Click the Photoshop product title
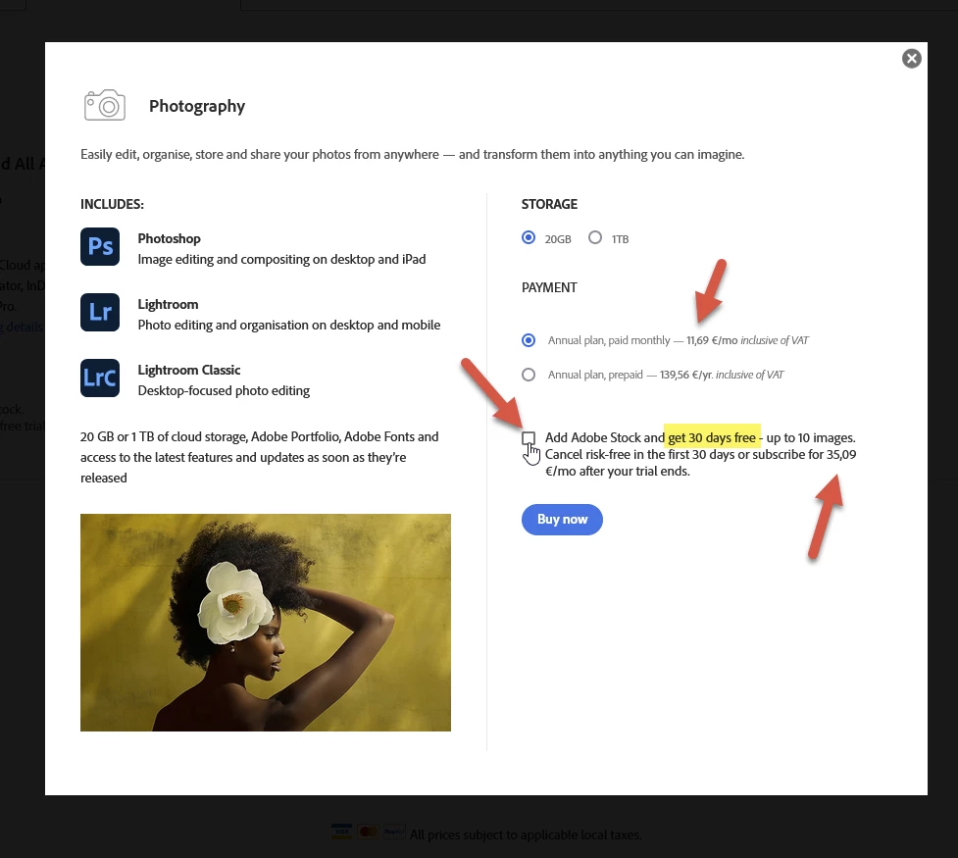Screen dimensions: 958x858 coord(170,238)
